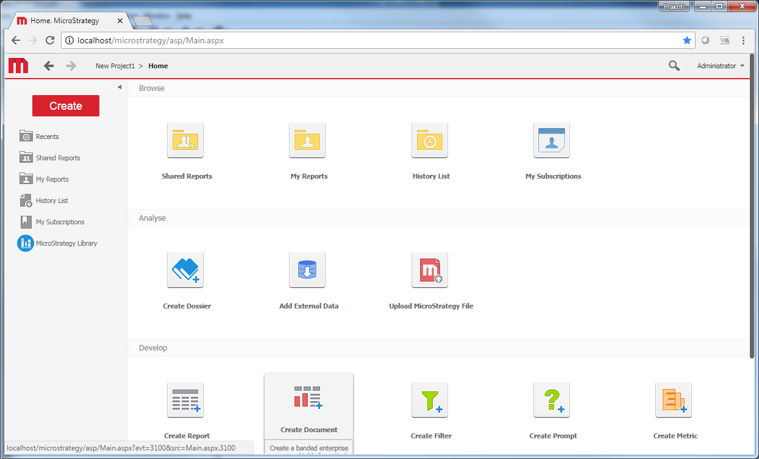This screenshot has width=759, height=459.
Task: Select Add External Data
Action: (x=307, y=270)
